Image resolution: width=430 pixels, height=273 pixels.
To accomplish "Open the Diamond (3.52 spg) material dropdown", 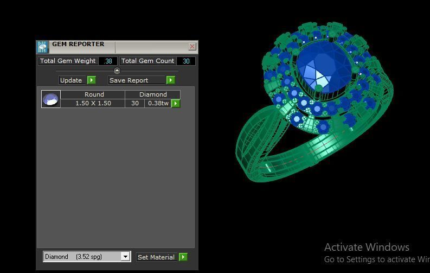I will 87,257.
